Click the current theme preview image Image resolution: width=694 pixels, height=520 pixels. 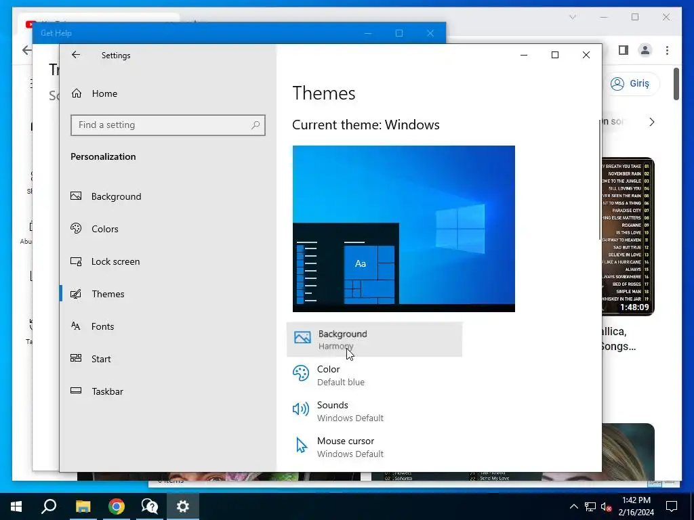(404, 229)
